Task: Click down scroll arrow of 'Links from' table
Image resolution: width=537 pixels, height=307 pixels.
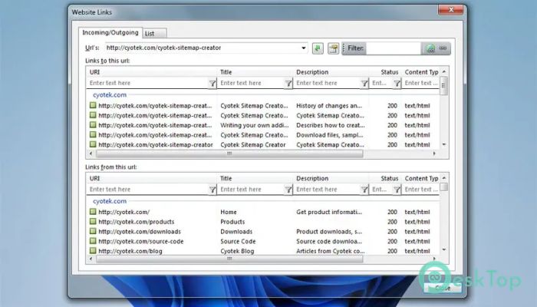Action: pyautogui.click(x=444, y=249)
